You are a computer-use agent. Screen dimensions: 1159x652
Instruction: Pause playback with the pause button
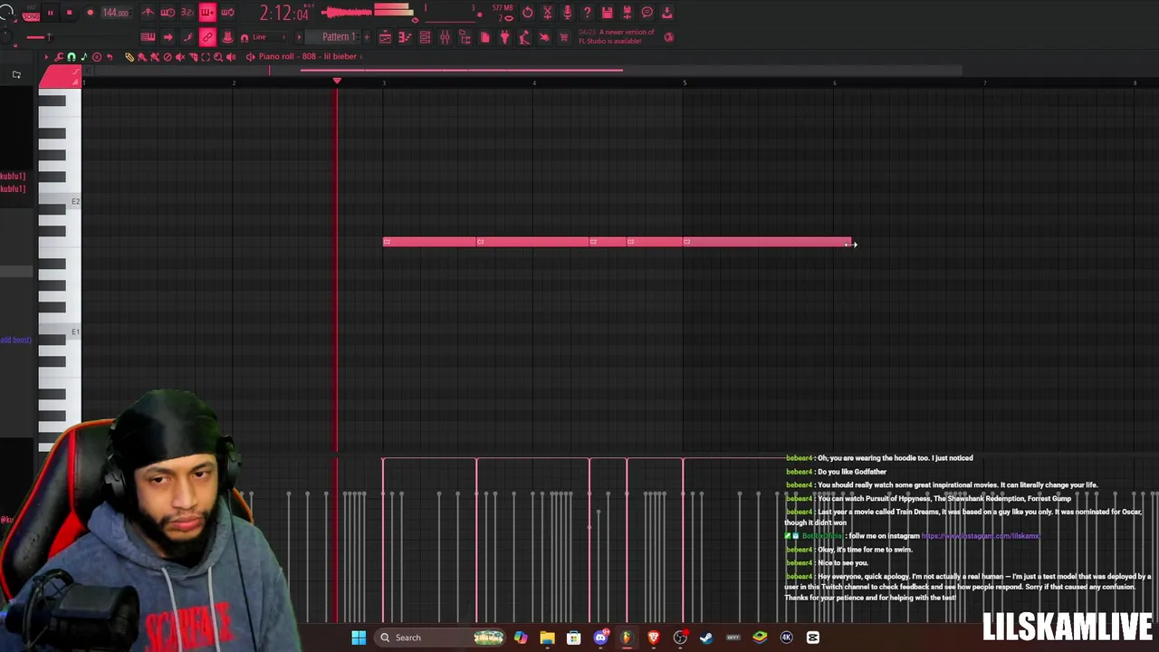coord(50,14)
